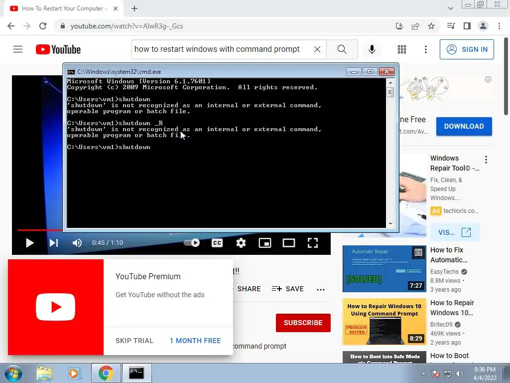Click SKIP TRIAL in Premium popup
The height and width of the screenshot is (383, 510).
coord(134,341)
